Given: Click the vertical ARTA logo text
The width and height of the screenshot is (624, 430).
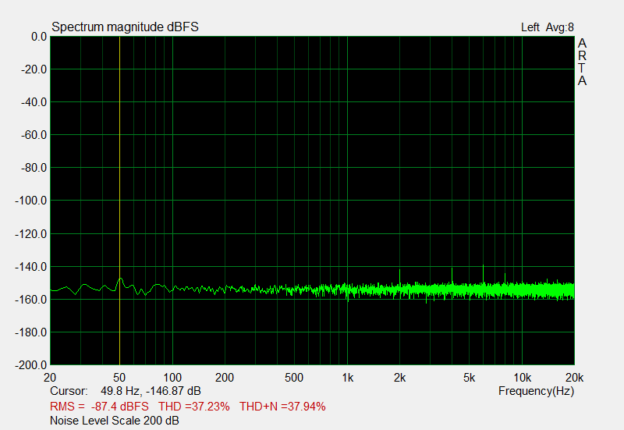Looking at the screenshot, I should click(582, 62).
